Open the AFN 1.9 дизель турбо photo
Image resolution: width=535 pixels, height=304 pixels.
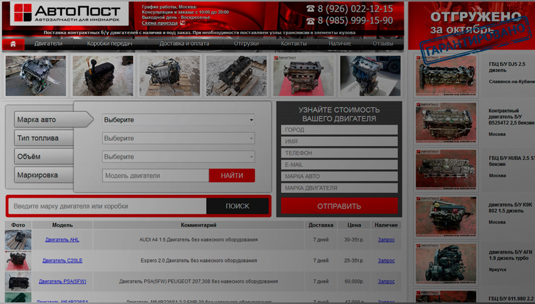pos(446,263)
